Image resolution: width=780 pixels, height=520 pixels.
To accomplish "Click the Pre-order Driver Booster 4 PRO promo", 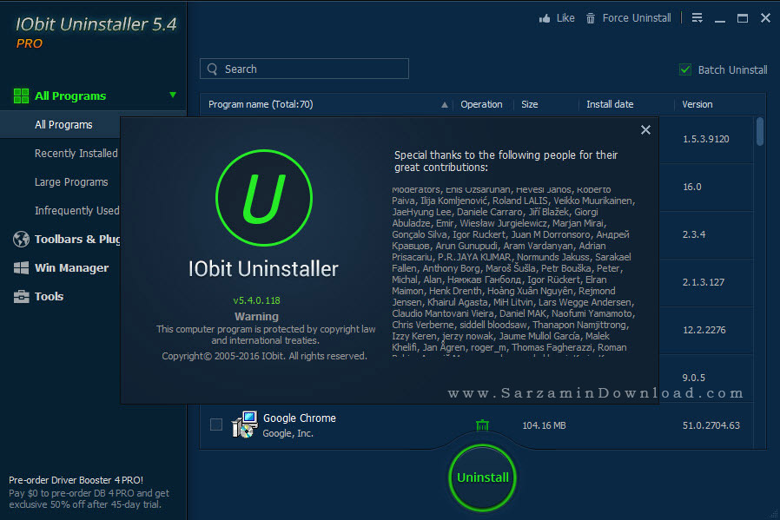I will click(x=89, y=492).
